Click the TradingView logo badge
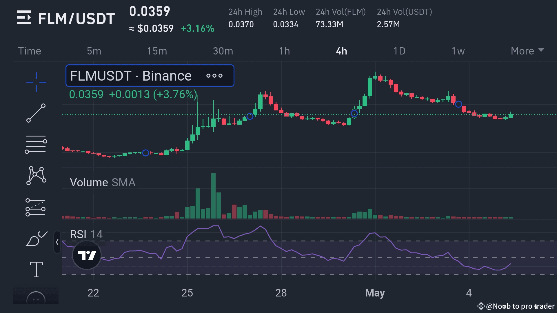This screenshot has width=557, height=313. pyautogui.click(x=87, y=255)
